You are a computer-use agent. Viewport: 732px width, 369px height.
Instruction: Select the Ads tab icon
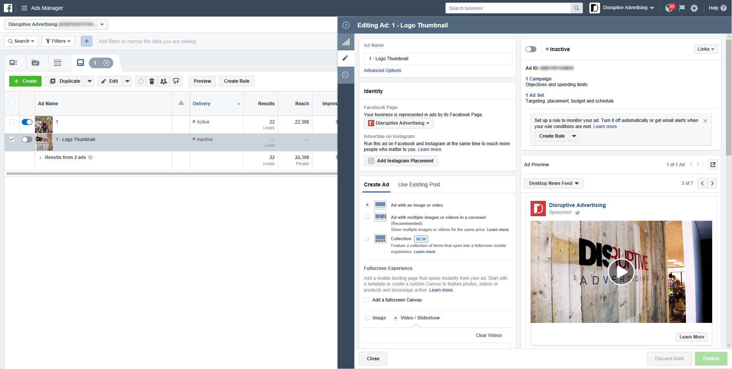pyautogui.click(x=80, y=63)
